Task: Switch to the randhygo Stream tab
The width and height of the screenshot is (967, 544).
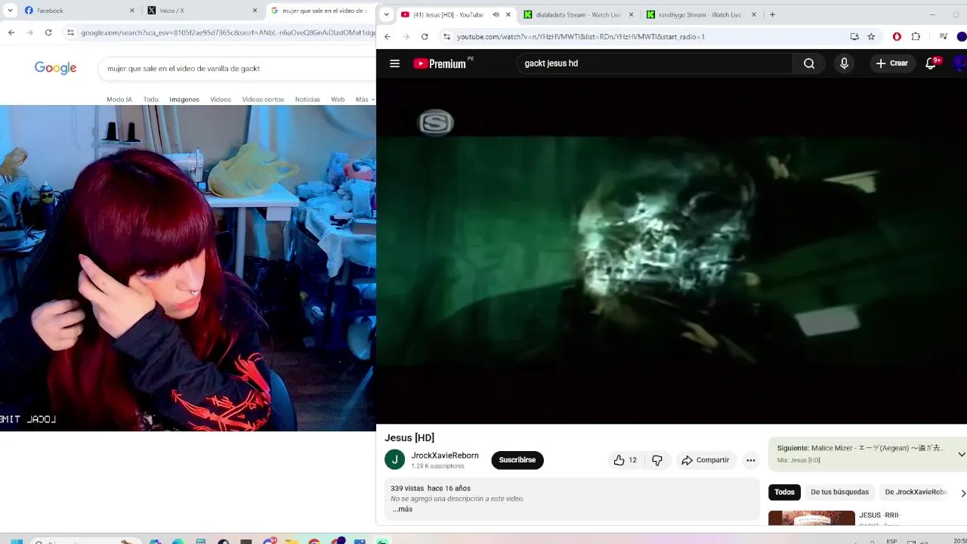Action: pos(700,14)
